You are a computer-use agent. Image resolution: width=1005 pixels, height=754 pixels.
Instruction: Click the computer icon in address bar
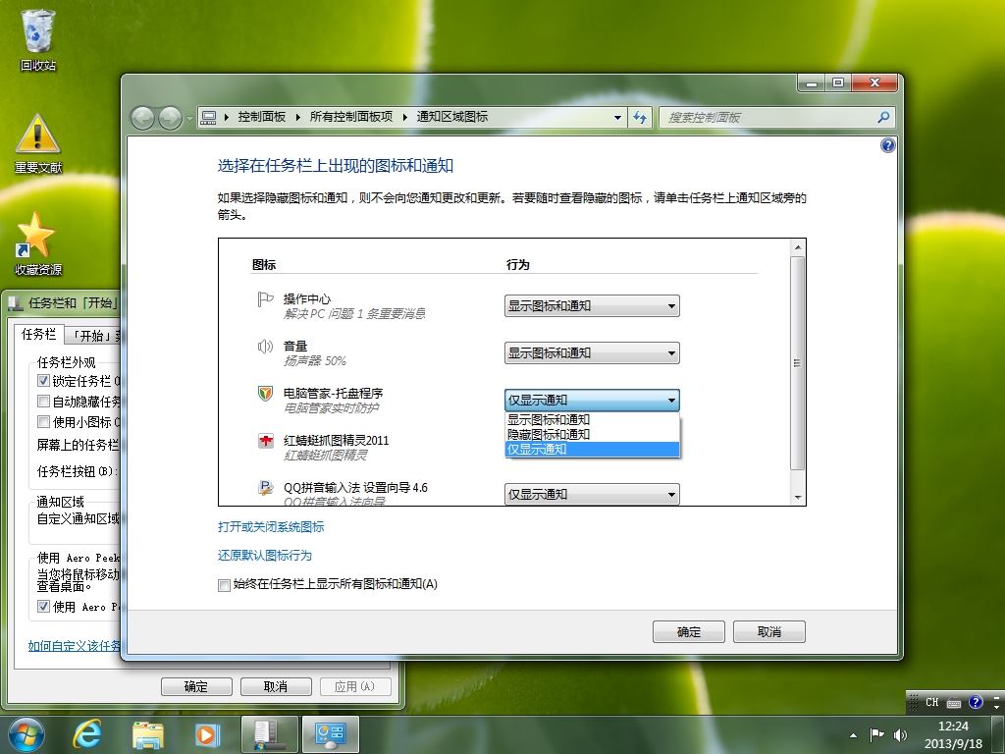pos(209,118)
